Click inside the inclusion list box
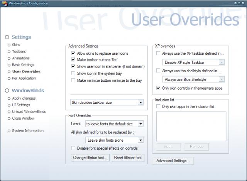The height and width of the screenshot is (181, 247). coord(191,126)
